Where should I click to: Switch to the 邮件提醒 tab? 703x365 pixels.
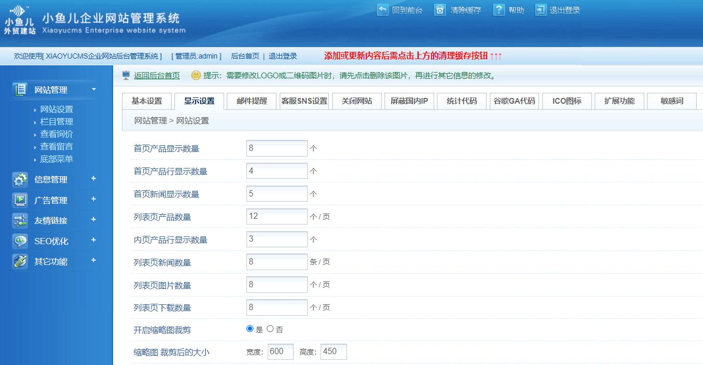coord(252,101)
